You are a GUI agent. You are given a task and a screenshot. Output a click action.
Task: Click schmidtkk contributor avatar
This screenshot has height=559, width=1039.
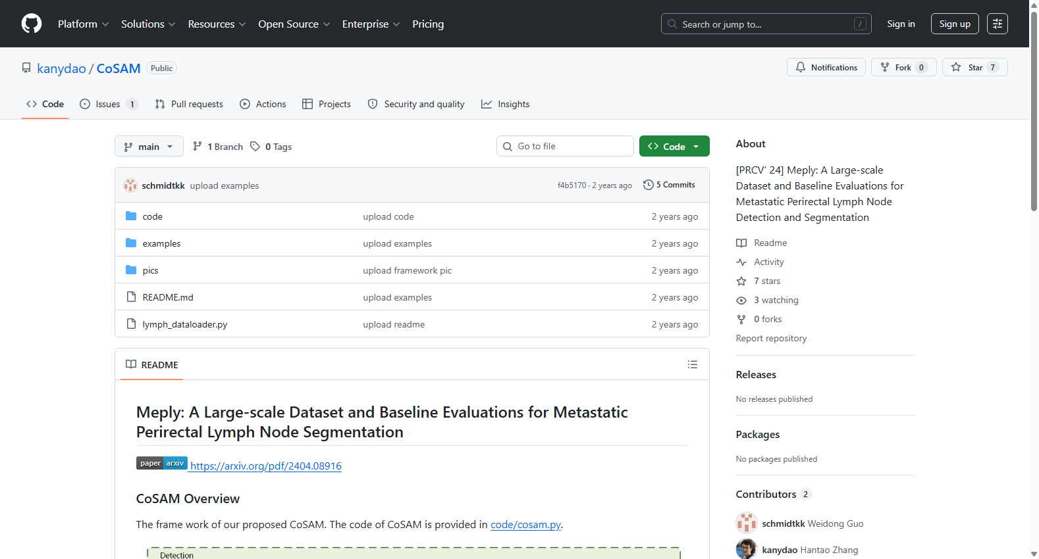click(x=747, y=523)
